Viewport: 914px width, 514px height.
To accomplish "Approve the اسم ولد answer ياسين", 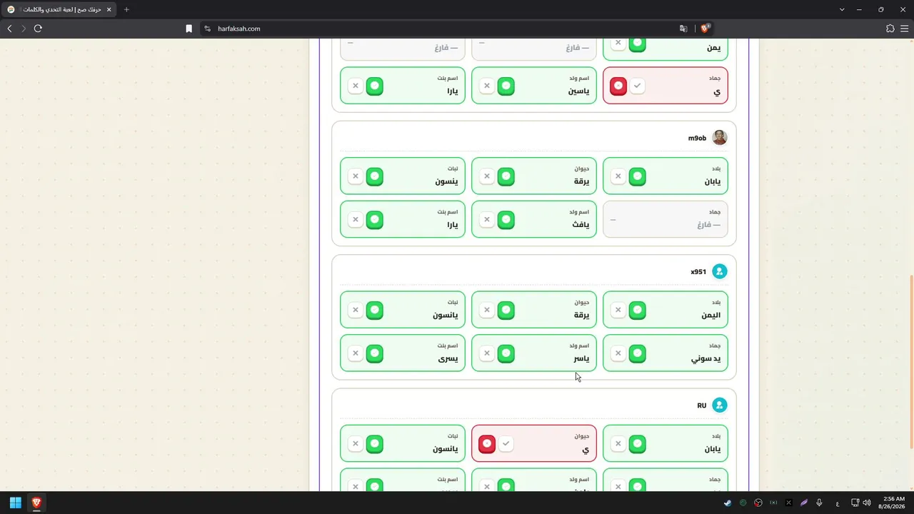I will [x=506, y=86].
